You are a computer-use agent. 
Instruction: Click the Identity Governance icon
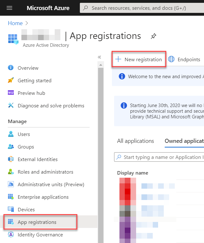tap(11, 234)
